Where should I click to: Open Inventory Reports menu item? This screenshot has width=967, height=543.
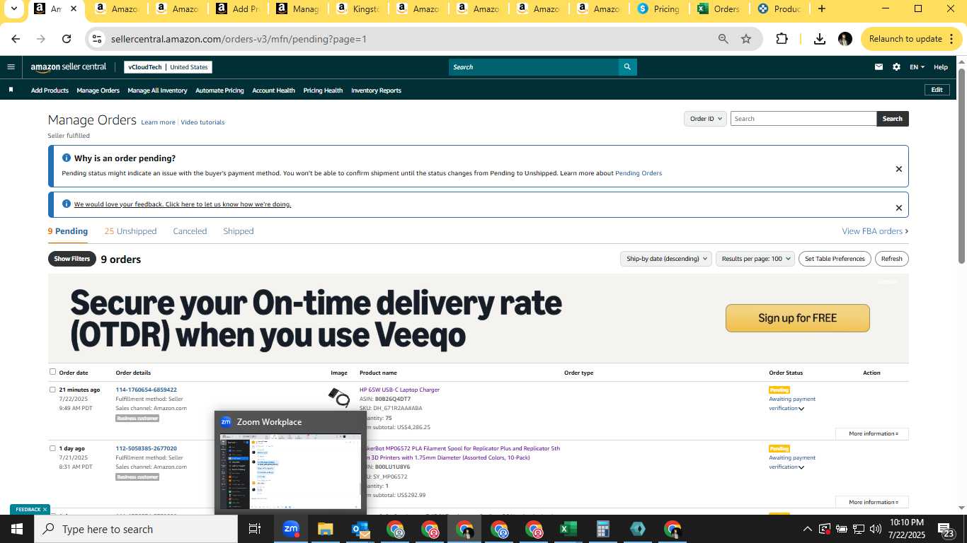pos(376,90)
